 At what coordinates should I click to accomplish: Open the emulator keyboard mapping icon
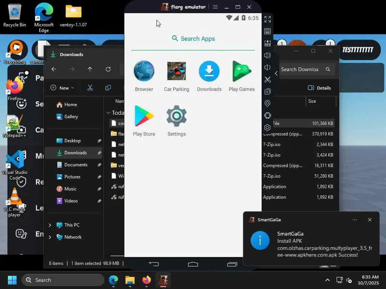click(267, 31)
